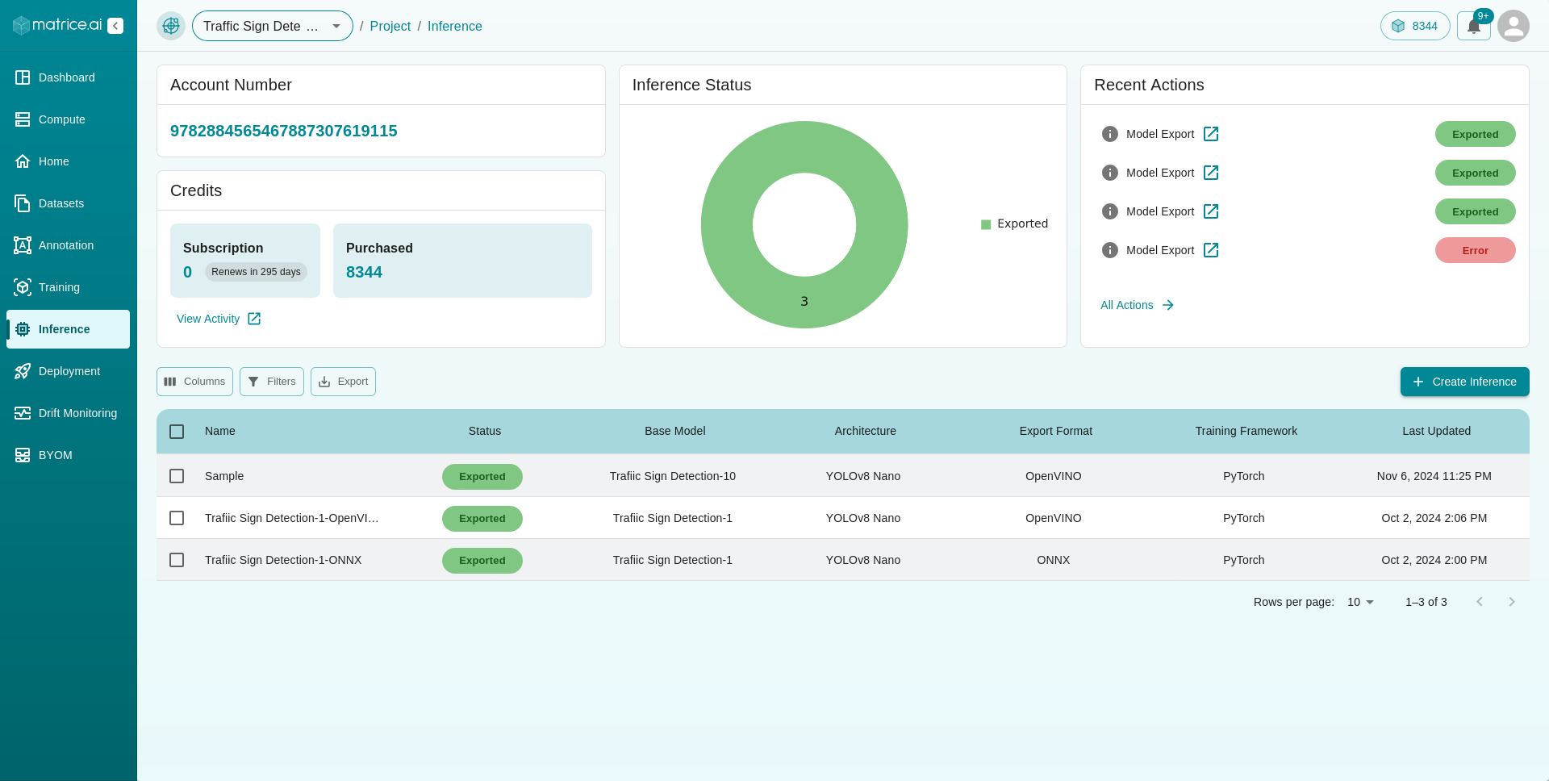Open Datasets in the sidebar
The height and width of the screenshot is (781, 1549).
[x=68, y=203]
